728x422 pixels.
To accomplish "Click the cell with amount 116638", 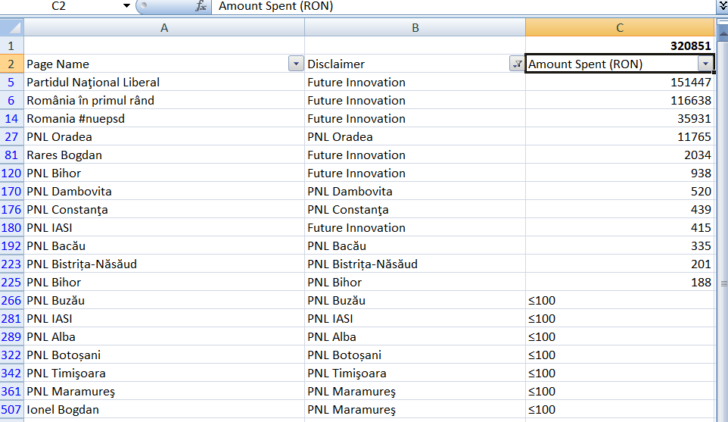I will (x=620, y=101).
